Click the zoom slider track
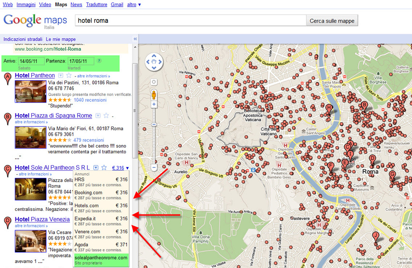This screenshot has height=268, width=412. (154, 140)
